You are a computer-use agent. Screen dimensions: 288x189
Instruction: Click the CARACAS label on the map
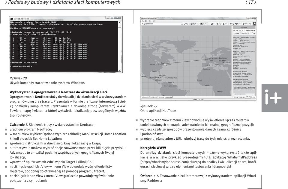coord(171,83)
